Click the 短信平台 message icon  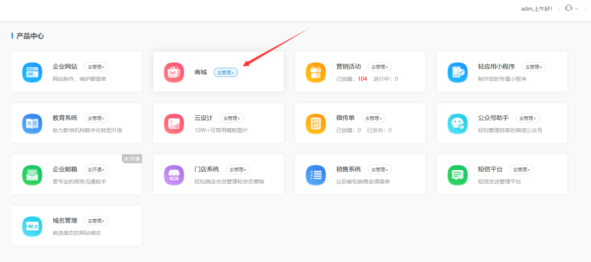point(458,175)
